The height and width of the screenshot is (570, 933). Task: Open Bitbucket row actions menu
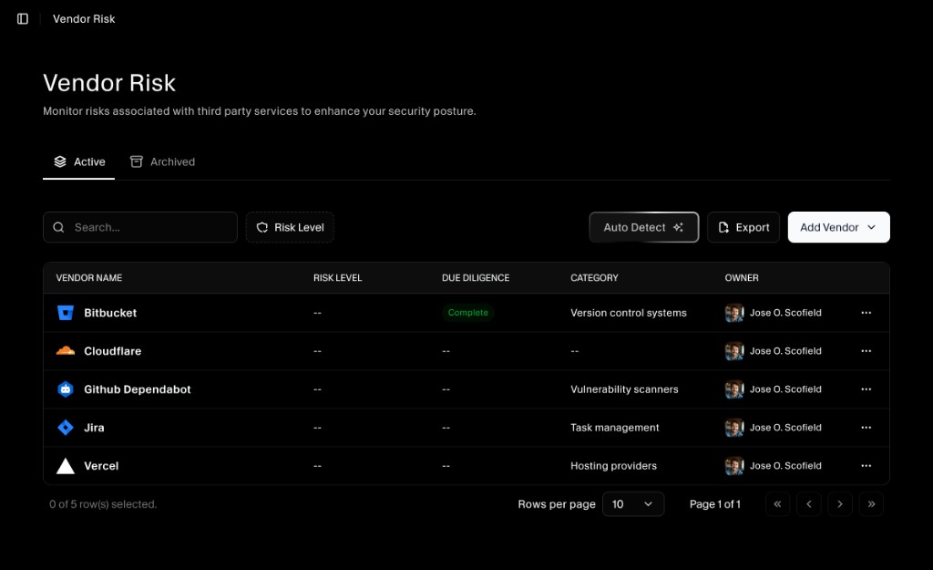pyautogui.click(x=866, y=313)
